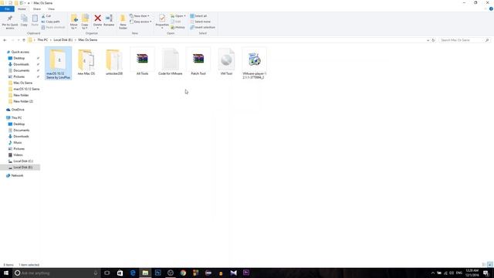Open Action Center notifications
This screenshot has width=494, height=278.
pyautogui.click(x=486, y=273)
